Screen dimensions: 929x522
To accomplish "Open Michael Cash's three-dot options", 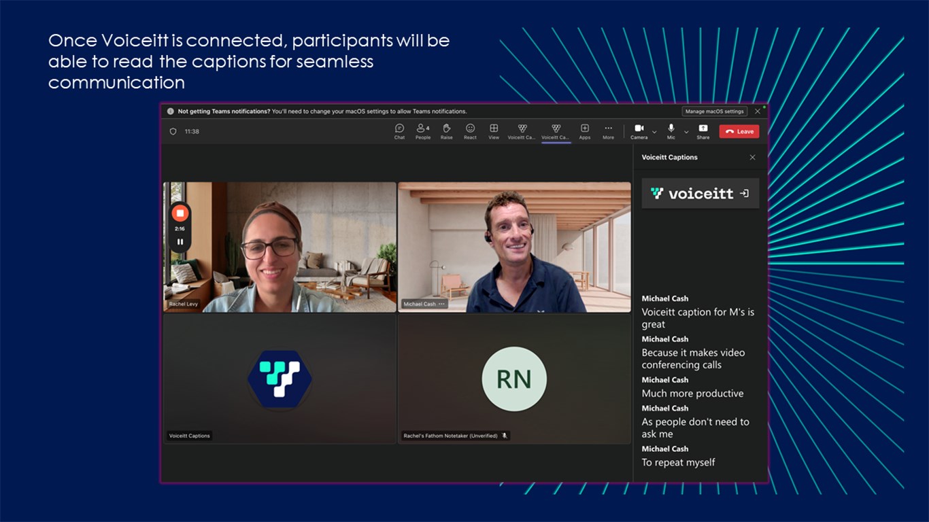I will point(442,304).
